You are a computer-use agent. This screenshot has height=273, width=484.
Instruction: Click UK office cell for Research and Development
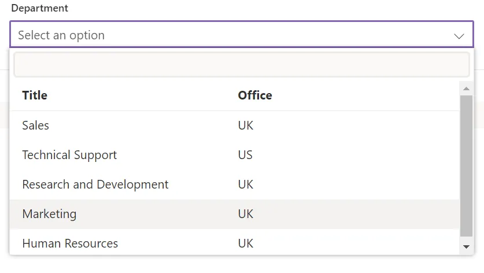coord(246,185)
